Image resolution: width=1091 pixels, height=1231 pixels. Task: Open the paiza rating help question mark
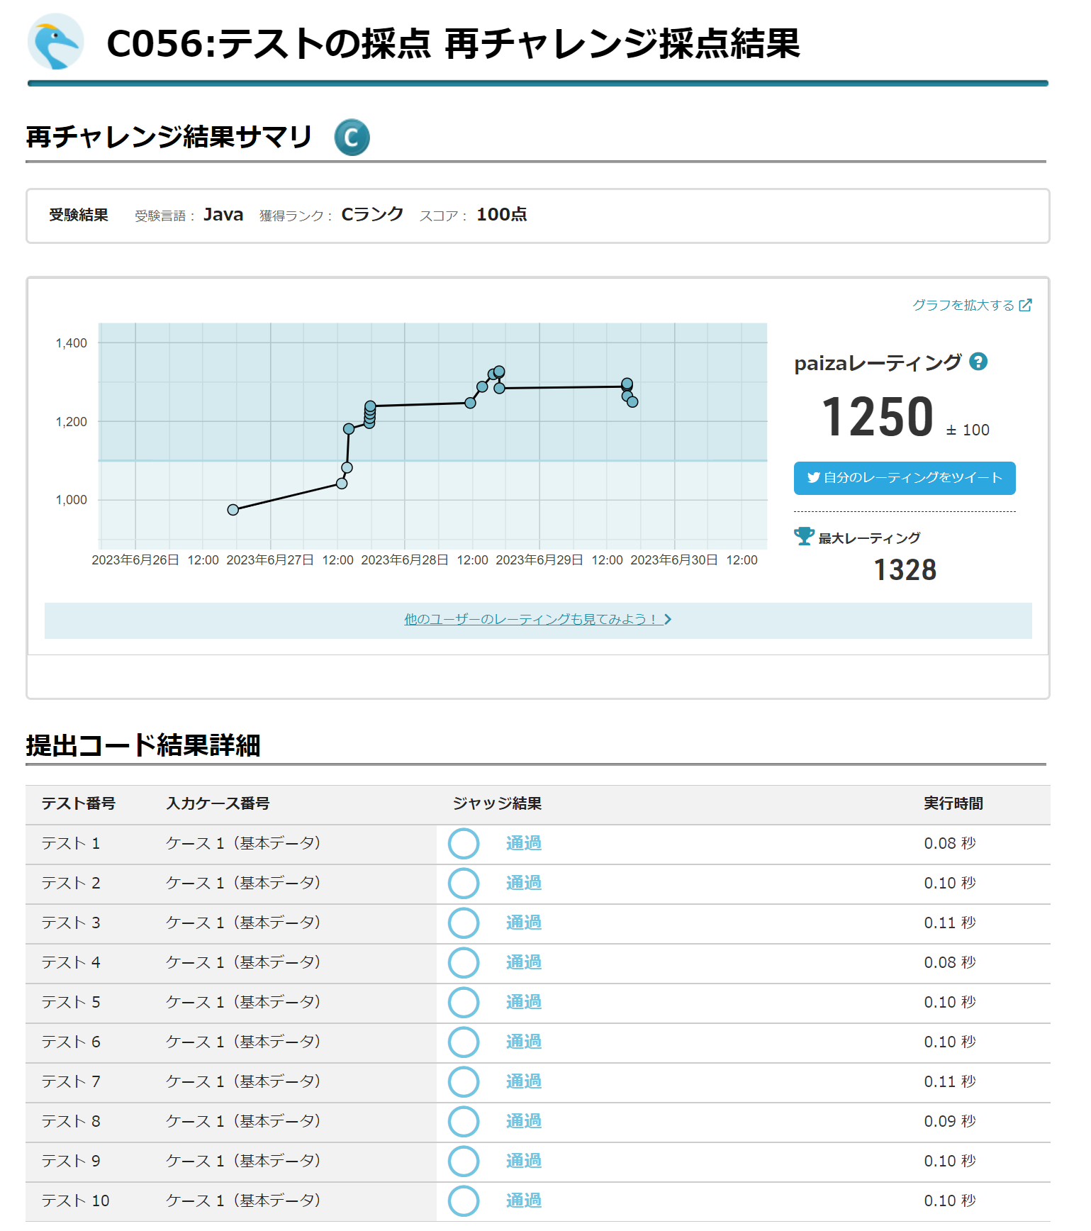click(978, 362)
